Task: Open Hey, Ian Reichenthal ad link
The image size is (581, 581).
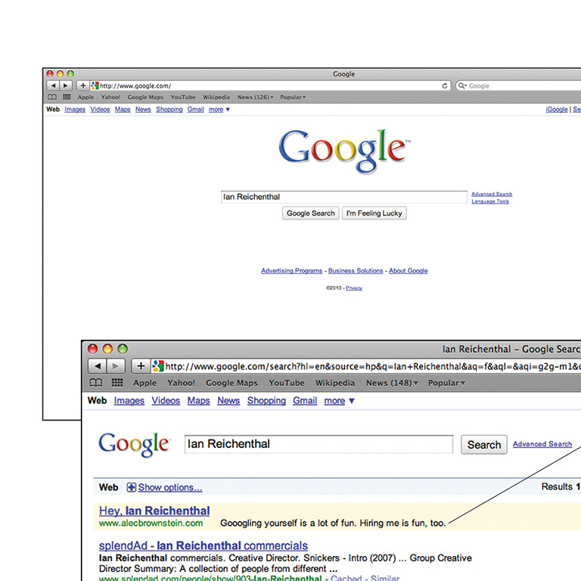Action: click(x=154, y=511)
